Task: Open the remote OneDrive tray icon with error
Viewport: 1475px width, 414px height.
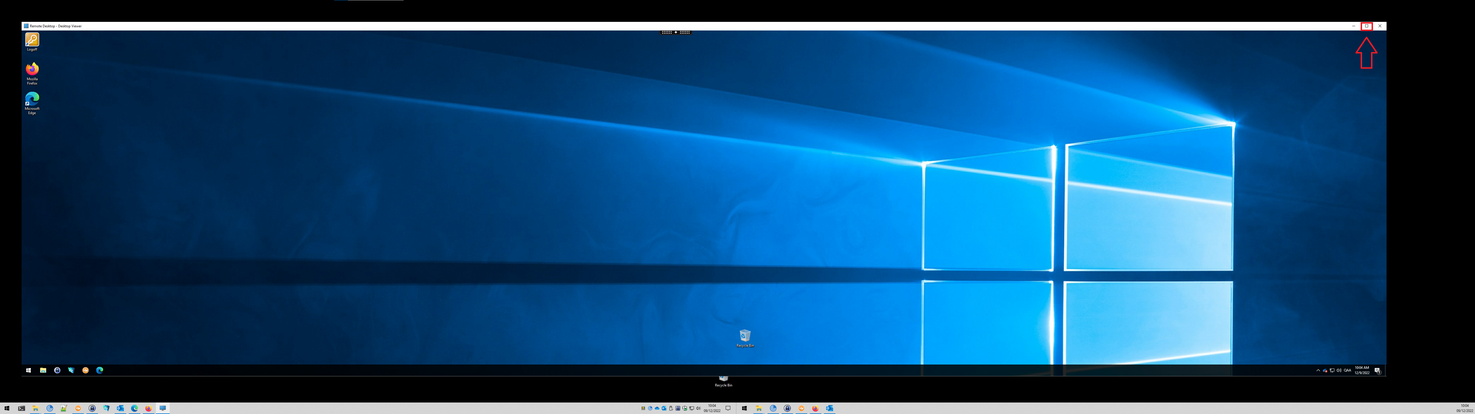Action: tap(1325, 371)
